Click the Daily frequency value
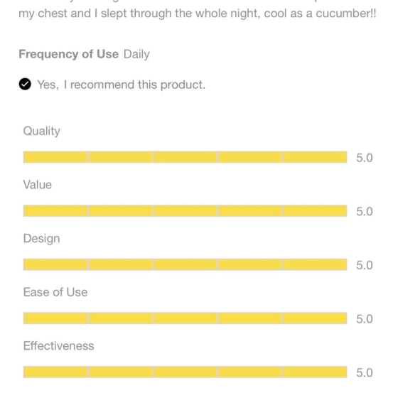Image resolution: width=398 pixels, height=398 pixels. 136,54
